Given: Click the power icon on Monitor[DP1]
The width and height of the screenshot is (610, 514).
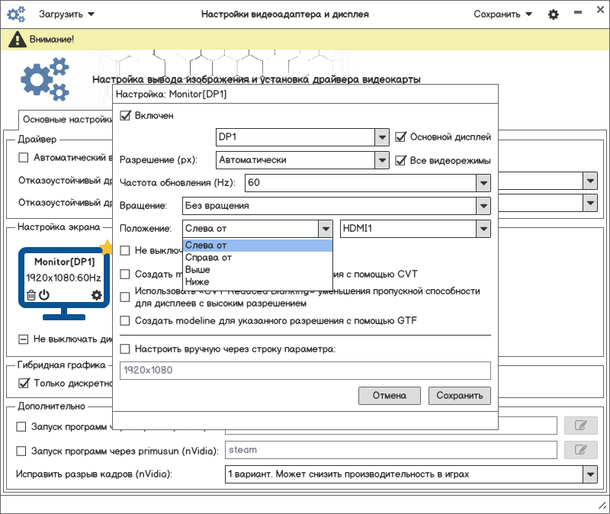Looking at the screenshot, I should (x=44, y=295).
